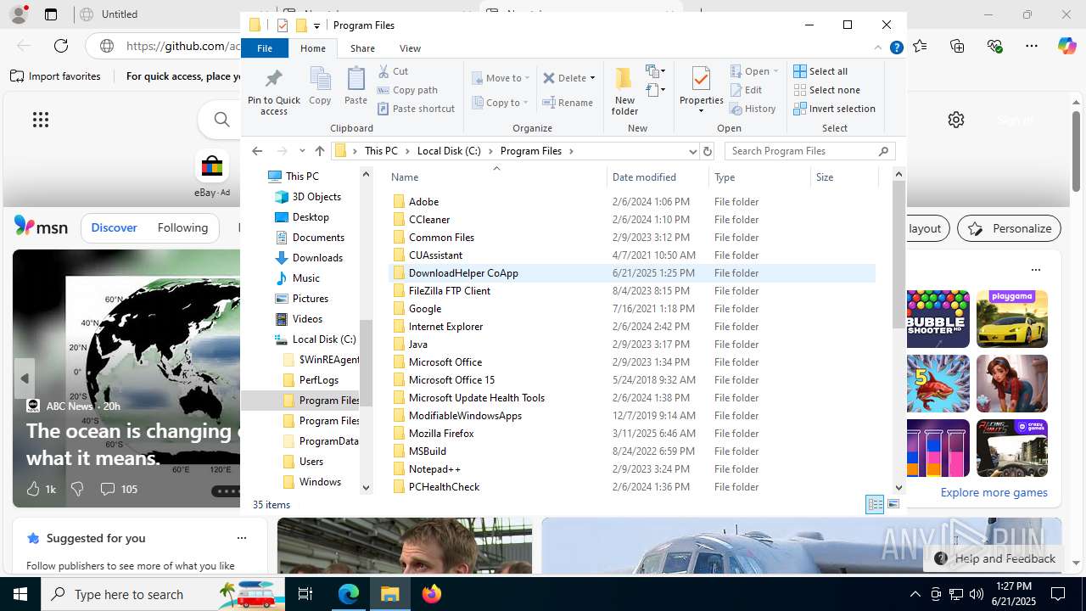Click the Delete button icon

coord(549,78)
